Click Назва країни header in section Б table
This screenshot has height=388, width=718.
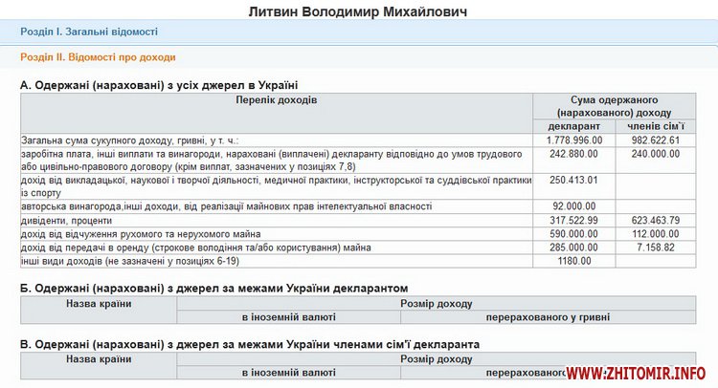(99, 304)
